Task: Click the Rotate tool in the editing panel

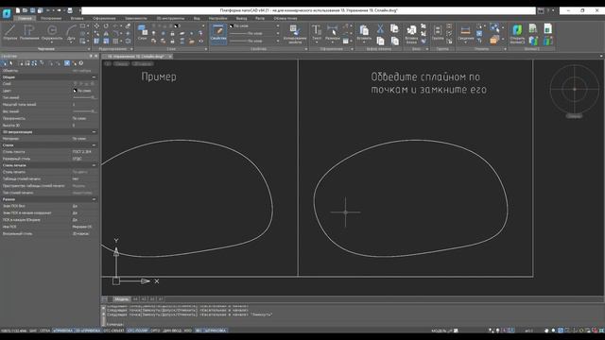Action: tap(106, 25)
